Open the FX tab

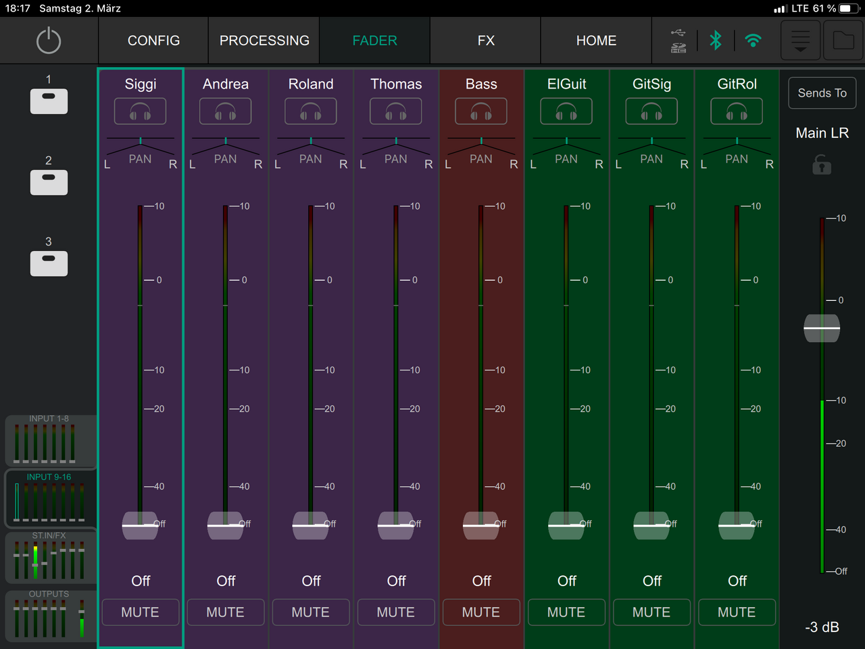pyautogui.click(x=486, y=41)
